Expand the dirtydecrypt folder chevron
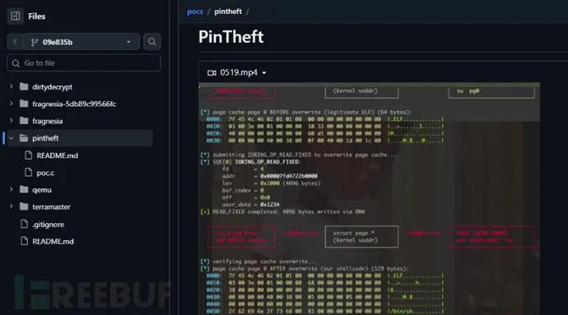568x315 pixels. click(x=12, y=86)
